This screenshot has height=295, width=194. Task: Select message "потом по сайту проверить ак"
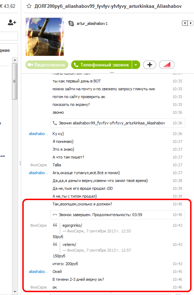pos(79,97)
